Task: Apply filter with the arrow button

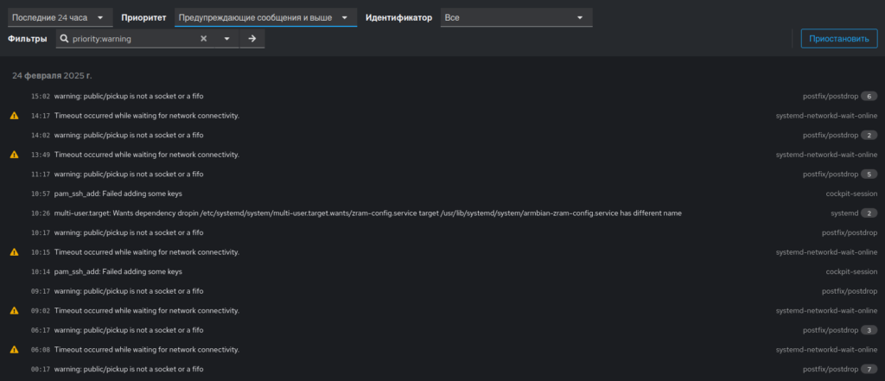Action: [x=252, y=39]
